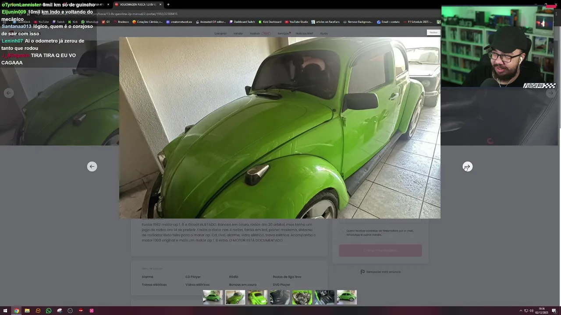This screenshot has height=315, width=561.
Task: Open the Twitch bookmark
Action: pyautogui.click(x=58, y=22)
